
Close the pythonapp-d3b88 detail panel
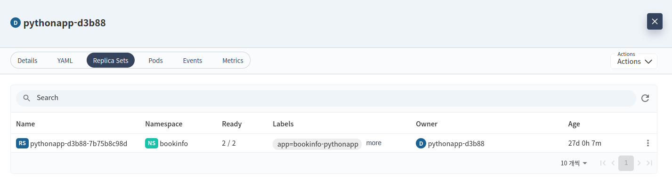coord(655,22)
